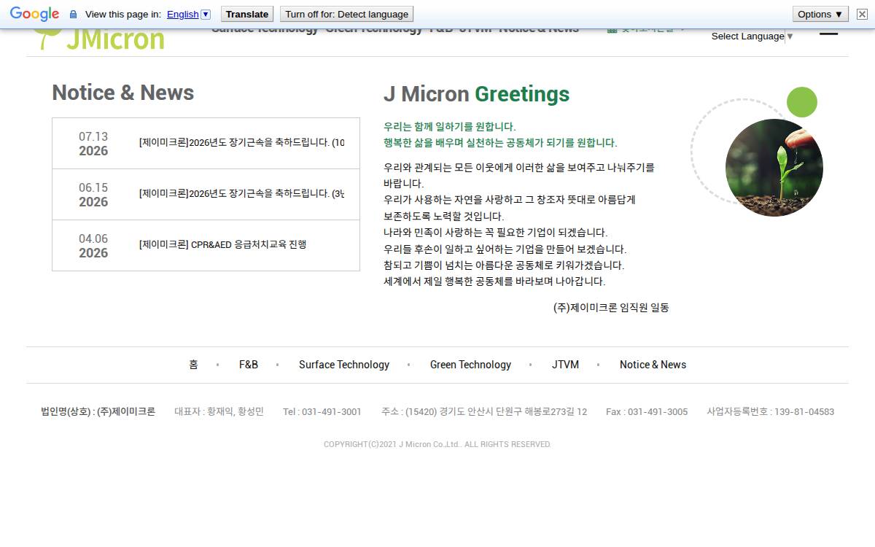Click the COPYRIGHT(C)2021 J Micron text
This screenshot has width=875, height=547.
point(437,444)
